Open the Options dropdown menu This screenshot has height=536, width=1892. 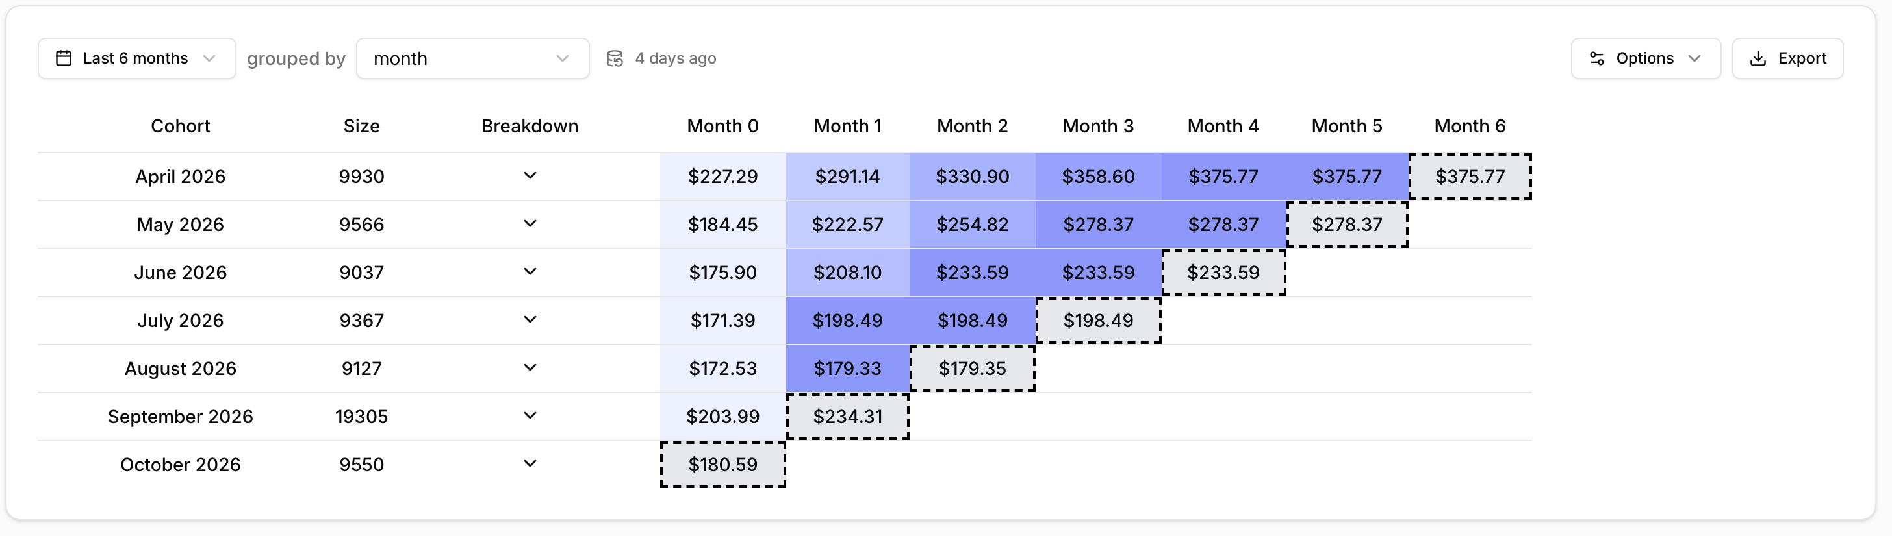[1645, 58]
